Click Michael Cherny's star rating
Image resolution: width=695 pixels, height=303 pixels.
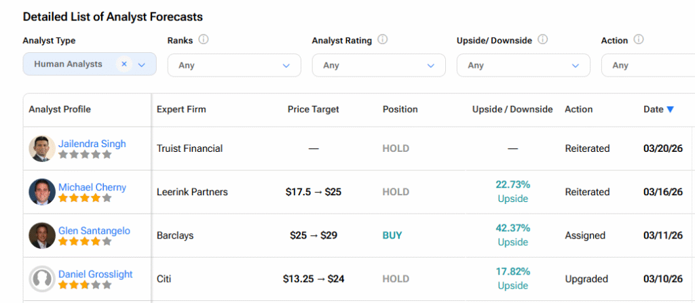84,199
